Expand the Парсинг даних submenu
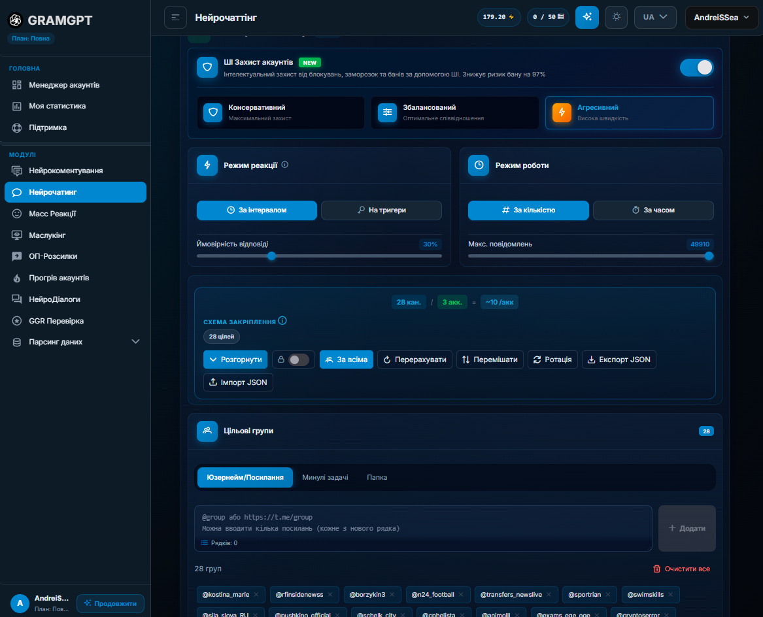 75,342
